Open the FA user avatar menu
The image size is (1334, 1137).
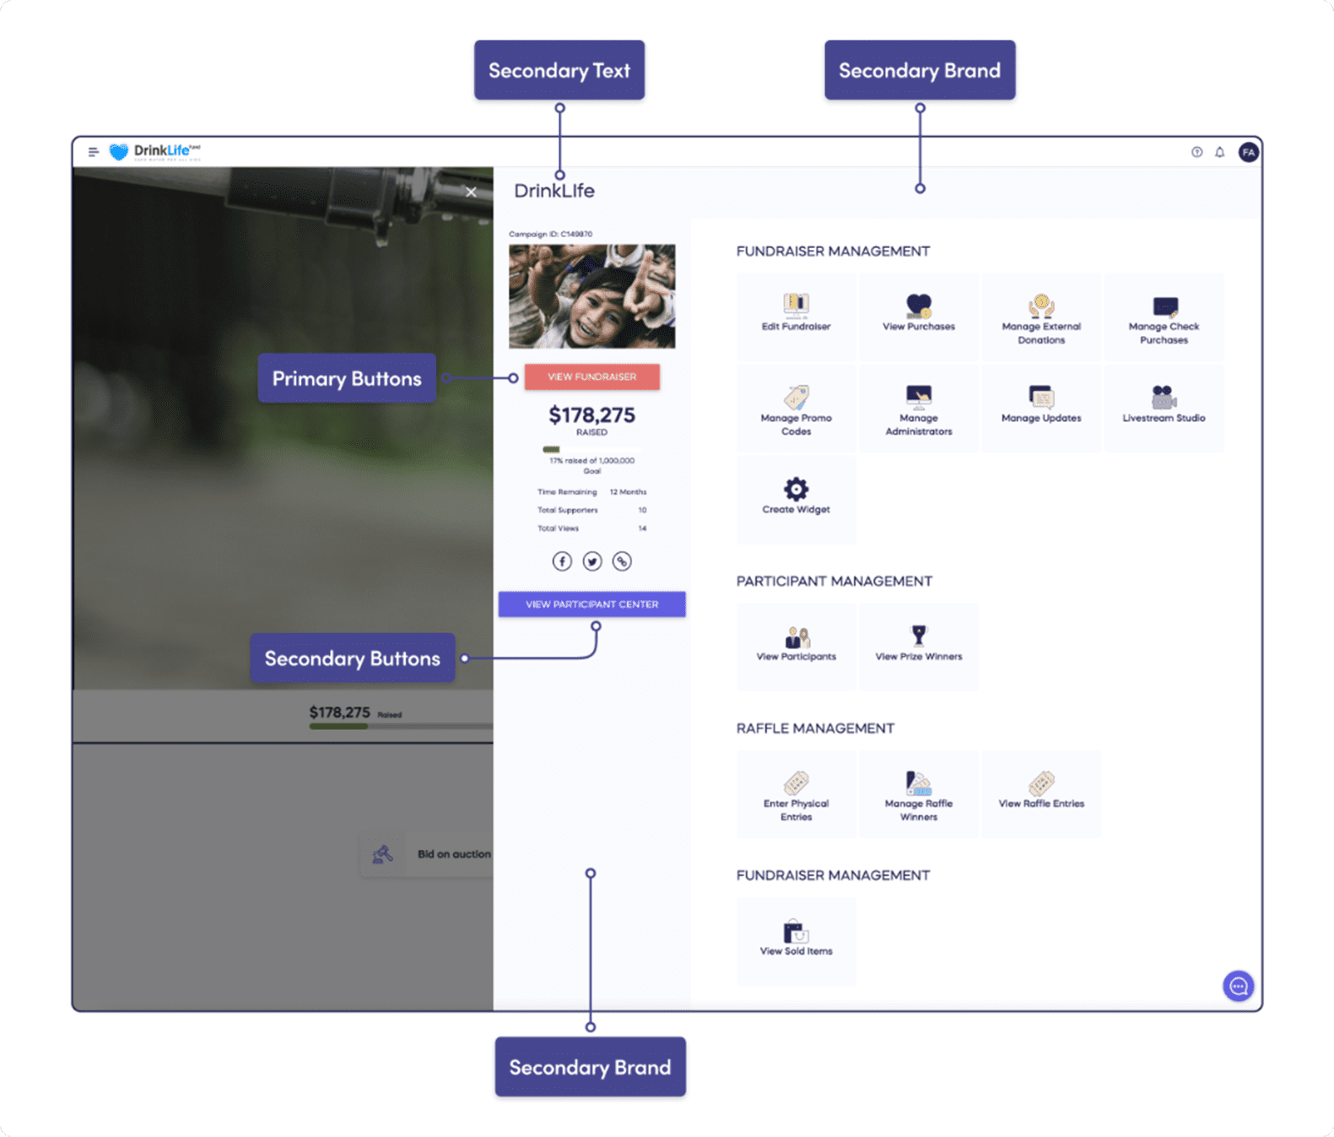[1248, 153]
